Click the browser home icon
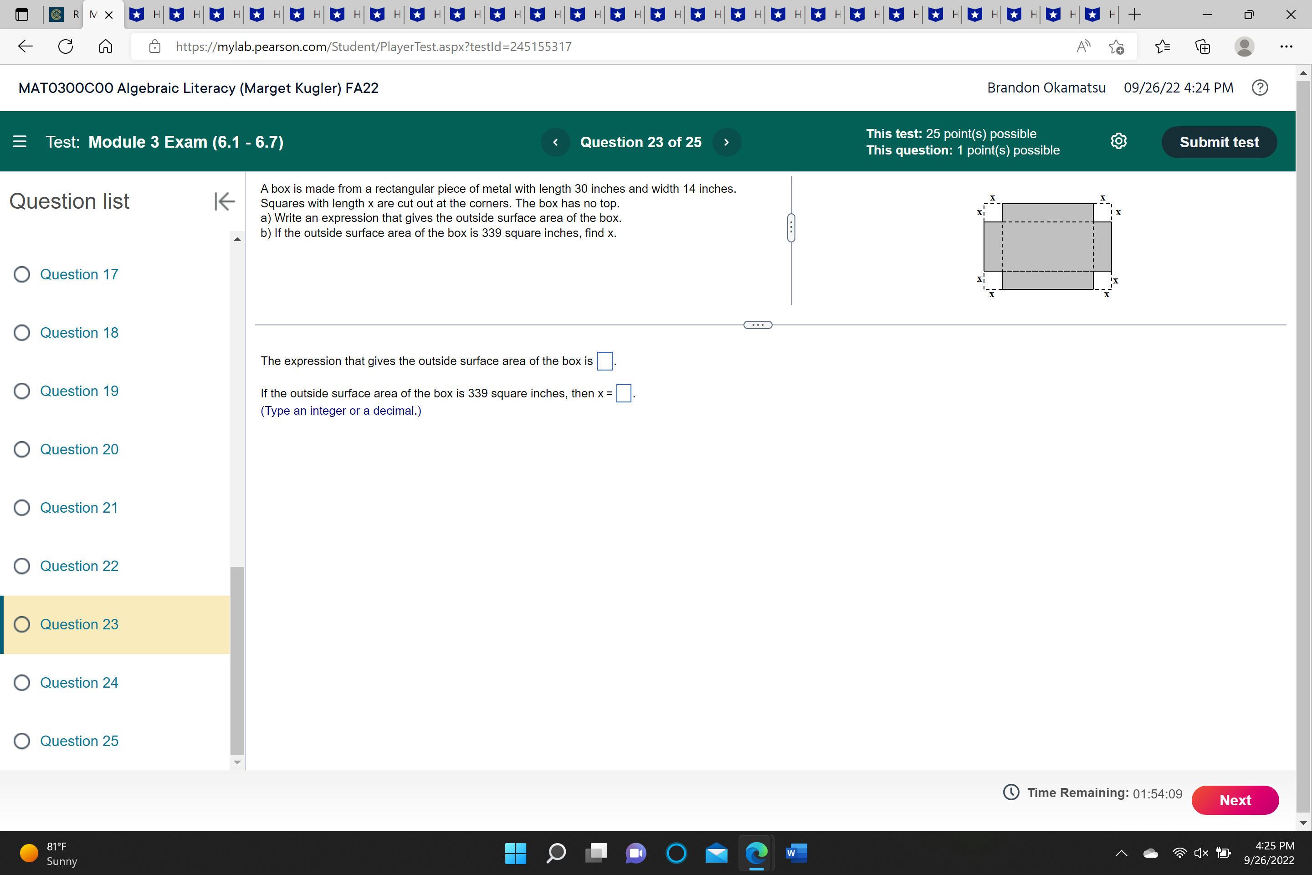 [x=105, y=46]
